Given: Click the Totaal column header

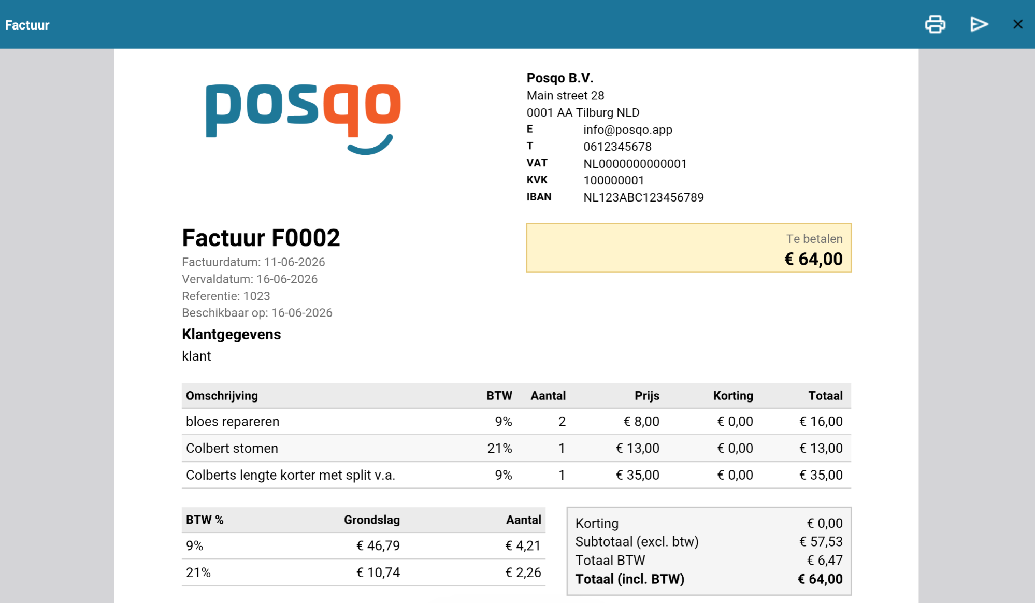Looking at the screenshot, I should [825, 396].
